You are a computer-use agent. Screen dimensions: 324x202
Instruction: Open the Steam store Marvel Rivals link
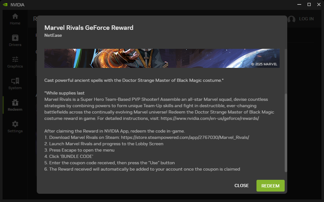[185, 137]
